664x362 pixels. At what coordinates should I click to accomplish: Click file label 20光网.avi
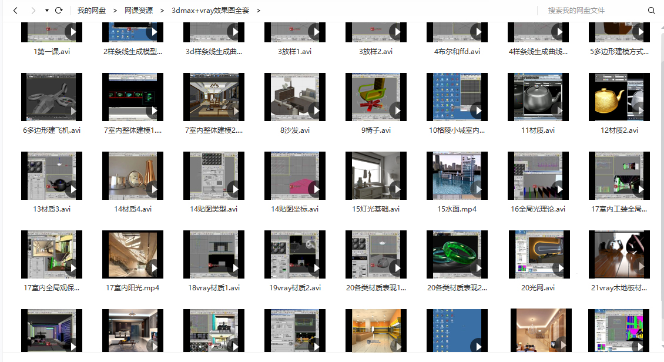click(538, 288)
